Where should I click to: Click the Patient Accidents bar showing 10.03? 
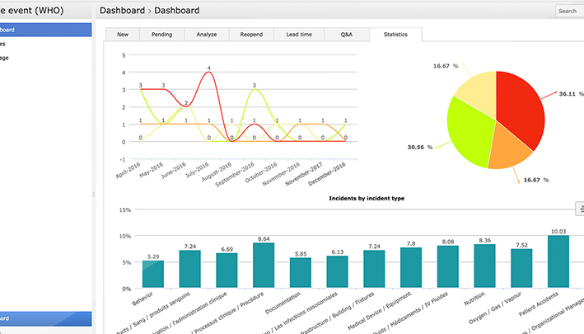pyautogui.click(x=558, y=261)
